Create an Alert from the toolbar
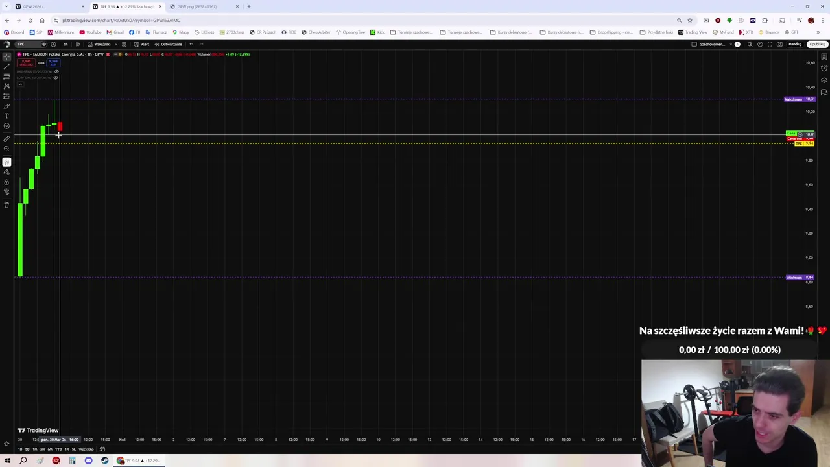The width and height of the screenshot is (830, 467). (141, 44)
